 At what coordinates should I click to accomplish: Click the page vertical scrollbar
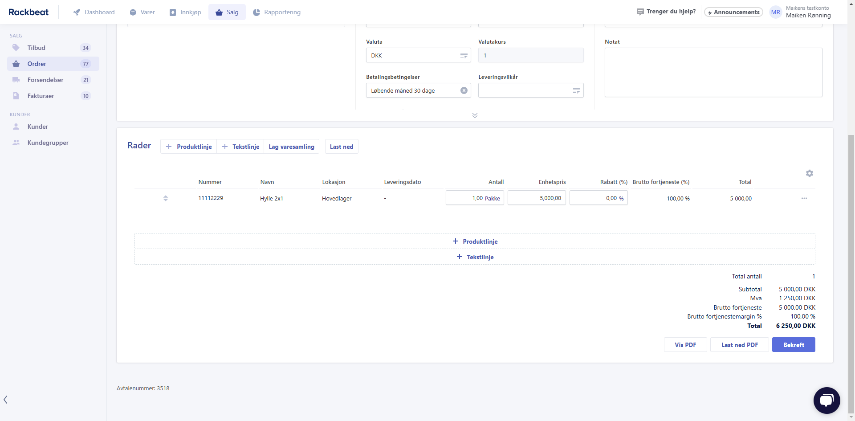pyautogui.click(x=851, y=267)
